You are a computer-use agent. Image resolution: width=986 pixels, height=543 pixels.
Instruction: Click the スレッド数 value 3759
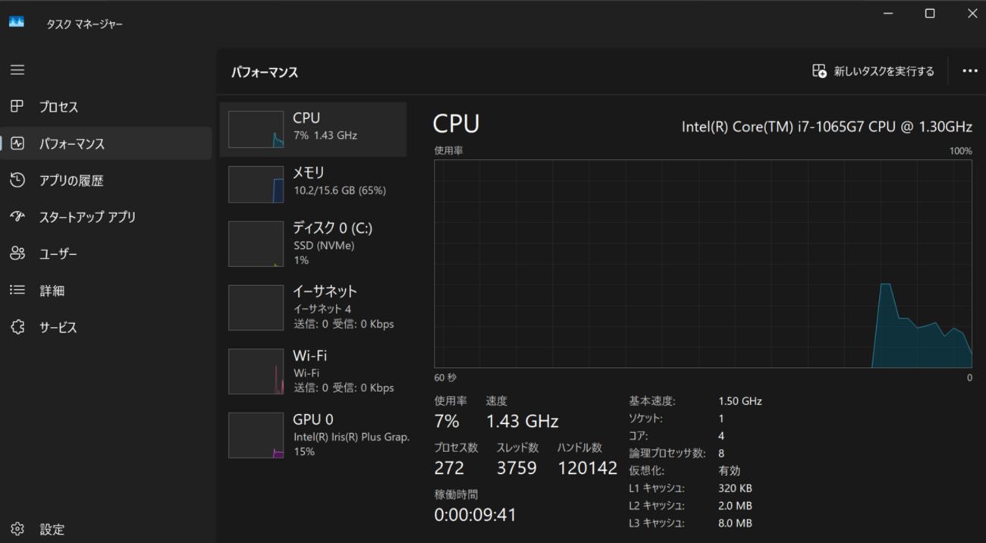517,468
